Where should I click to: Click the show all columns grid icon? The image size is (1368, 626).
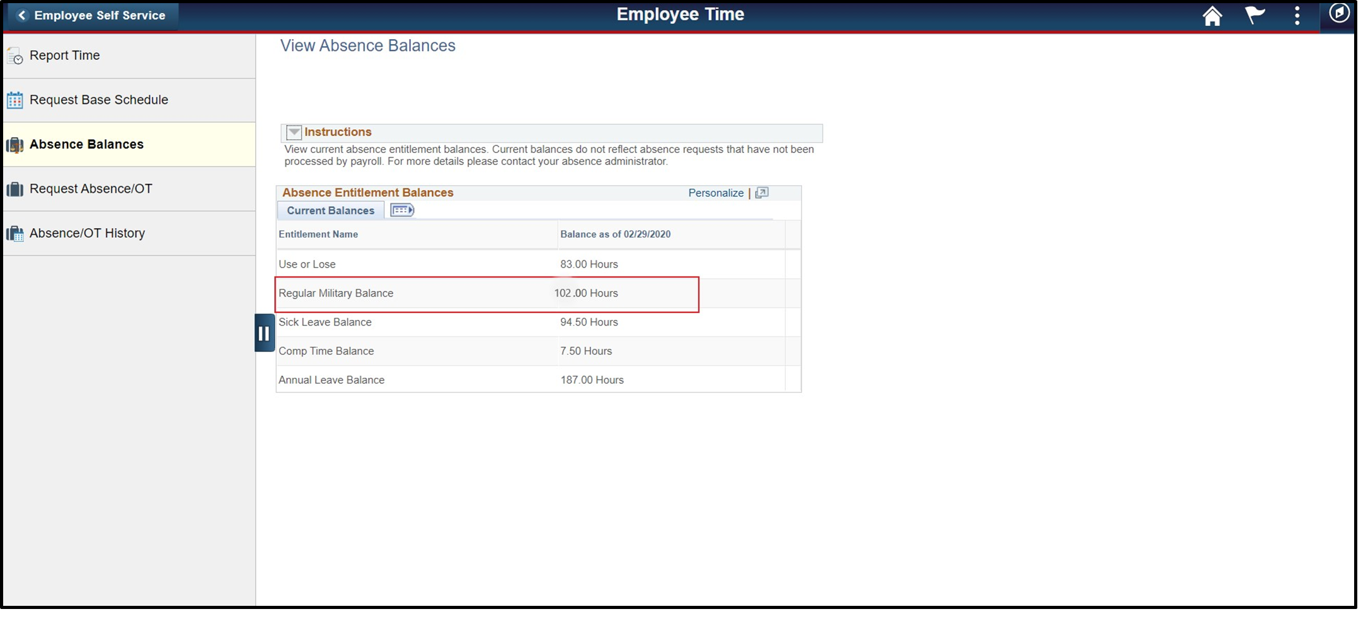click(x=401, y=210)
